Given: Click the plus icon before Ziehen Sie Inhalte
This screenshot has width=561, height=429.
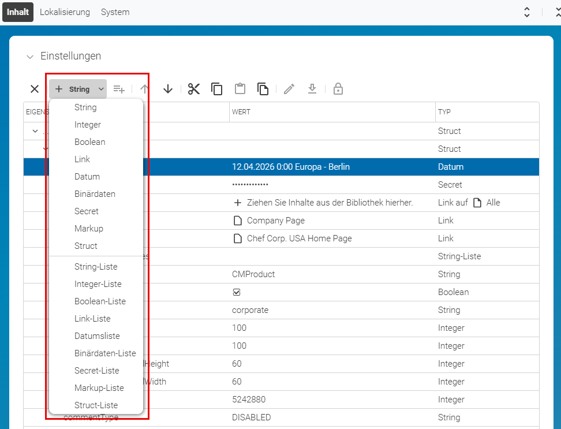Looking at the screenshot, I should [x=238, y=203].
